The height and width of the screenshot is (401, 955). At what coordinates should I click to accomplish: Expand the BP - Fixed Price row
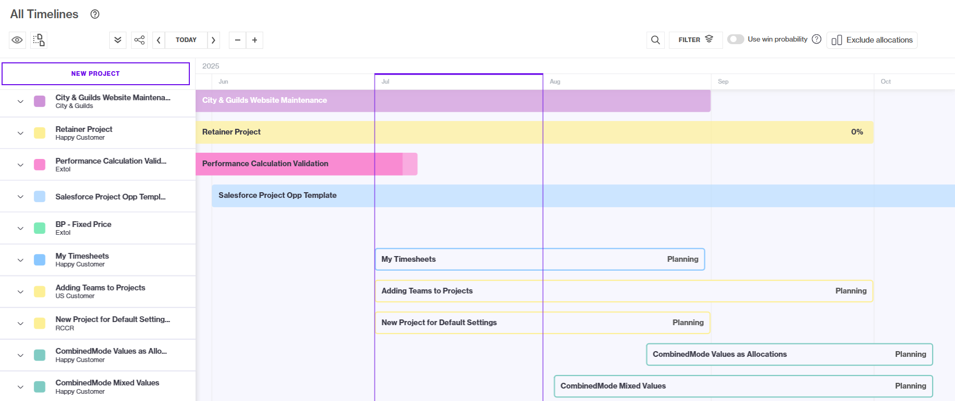point(20,228)
